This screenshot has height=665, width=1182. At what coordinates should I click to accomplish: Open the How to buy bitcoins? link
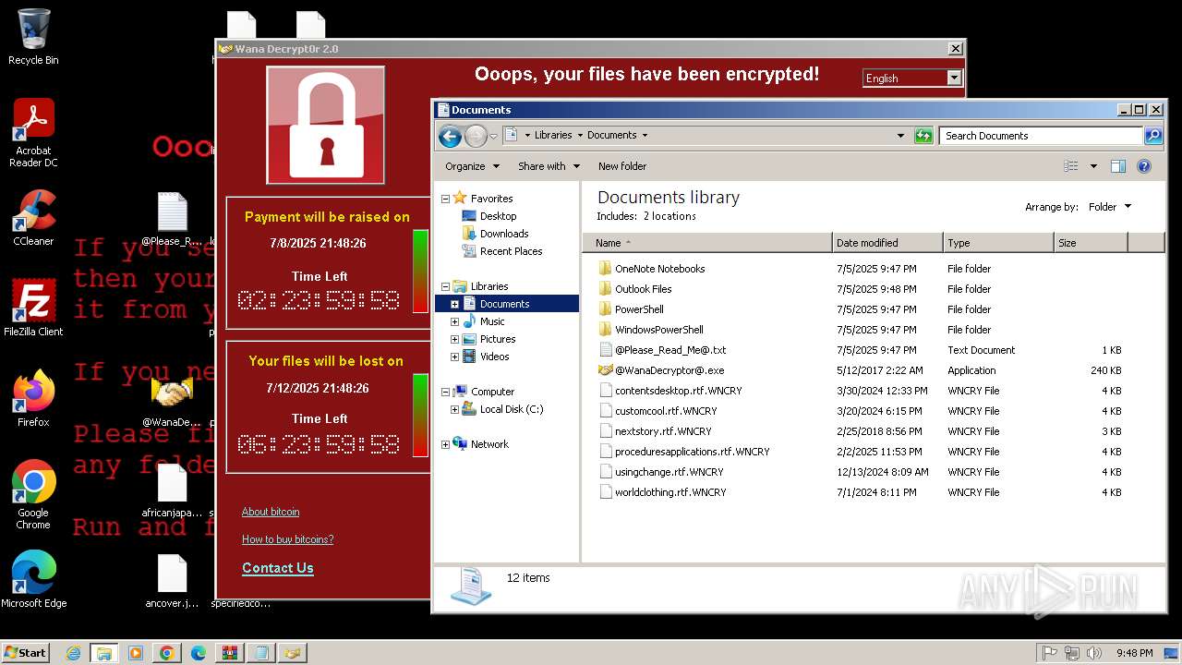click(x=287, y=539)
